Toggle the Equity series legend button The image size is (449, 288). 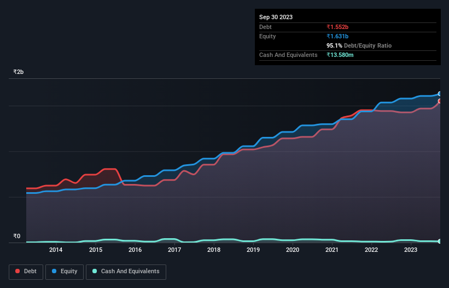click(x=65, y=272)
